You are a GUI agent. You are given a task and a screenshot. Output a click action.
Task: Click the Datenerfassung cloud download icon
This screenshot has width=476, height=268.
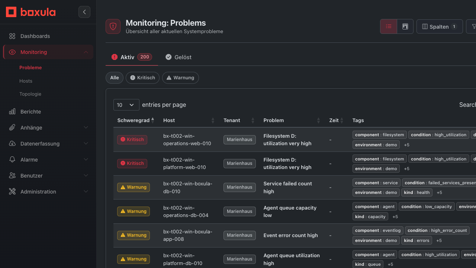point(12,144)
